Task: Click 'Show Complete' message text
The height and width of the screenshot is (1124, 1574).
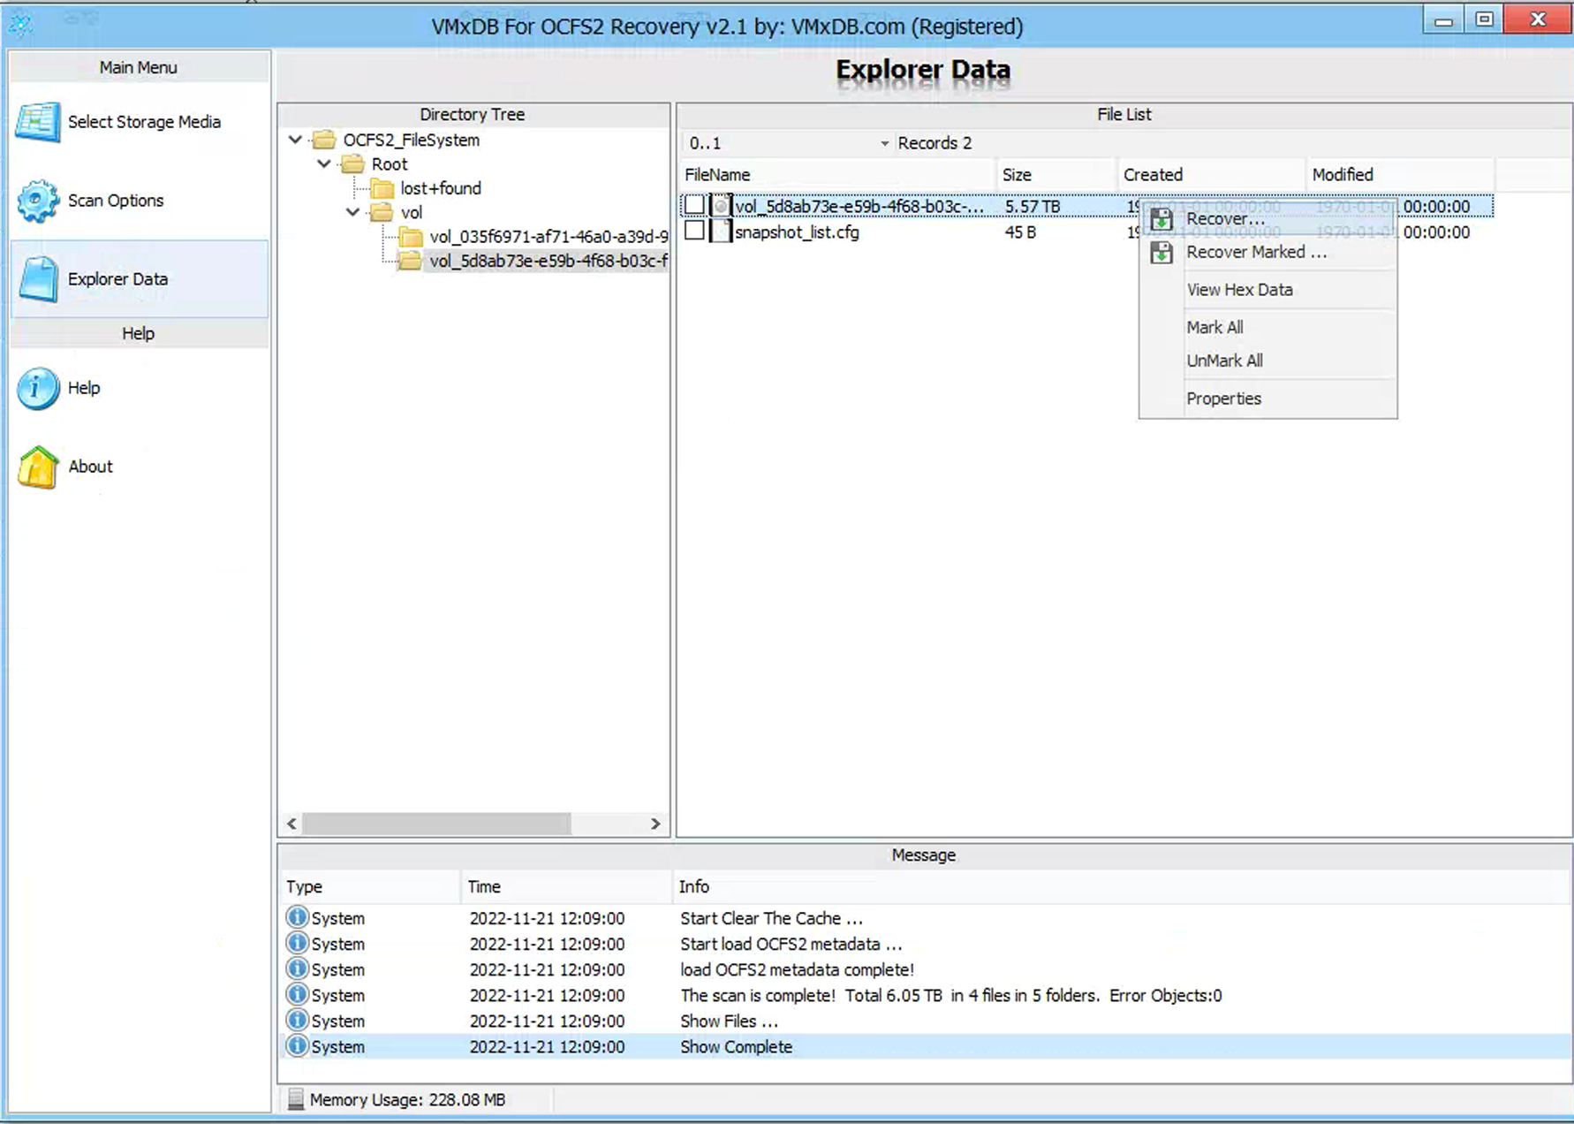Action: click(x=736, y=1046)
